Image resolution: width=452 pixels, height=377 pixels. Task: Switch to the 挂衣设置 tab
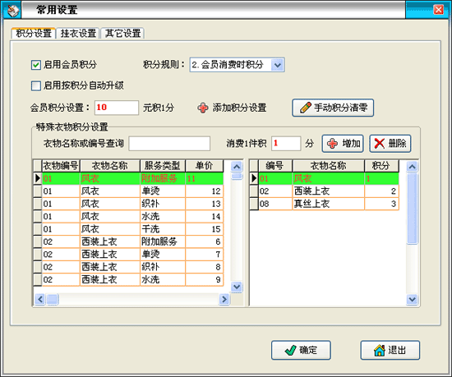pos(78,34)
